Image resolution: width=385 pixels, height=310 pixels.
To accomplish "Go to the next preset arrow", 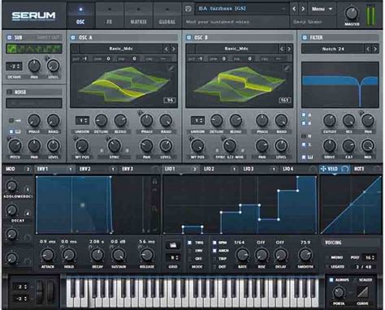I will click(303, 9).
